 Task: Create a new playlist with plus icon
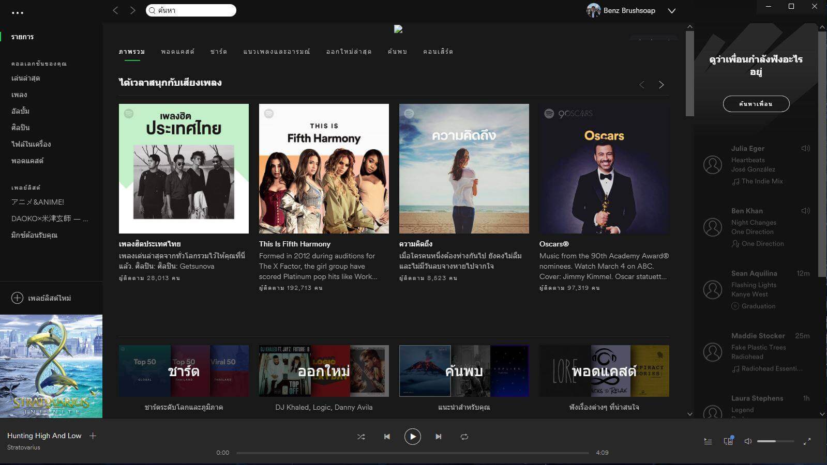coord(18,298)
